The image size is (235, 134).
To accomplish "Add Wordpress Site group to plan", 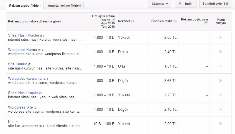I will pos(220,109).
